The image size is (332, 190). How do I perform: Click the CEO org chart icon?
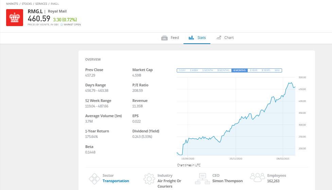pos(203,178)
